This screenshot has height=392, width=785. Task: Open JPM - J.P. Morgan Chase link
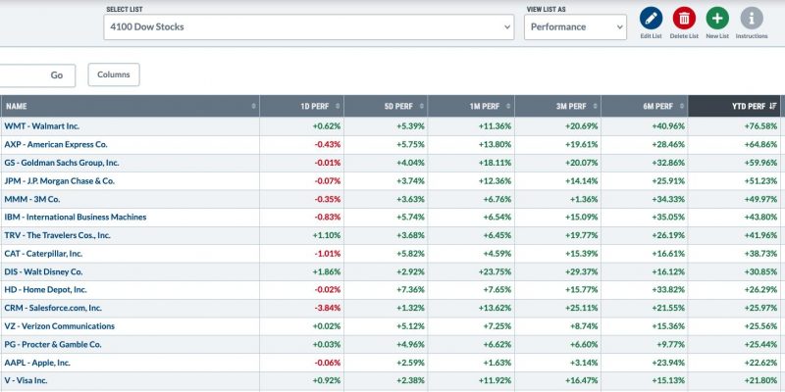tap(59, 181)
